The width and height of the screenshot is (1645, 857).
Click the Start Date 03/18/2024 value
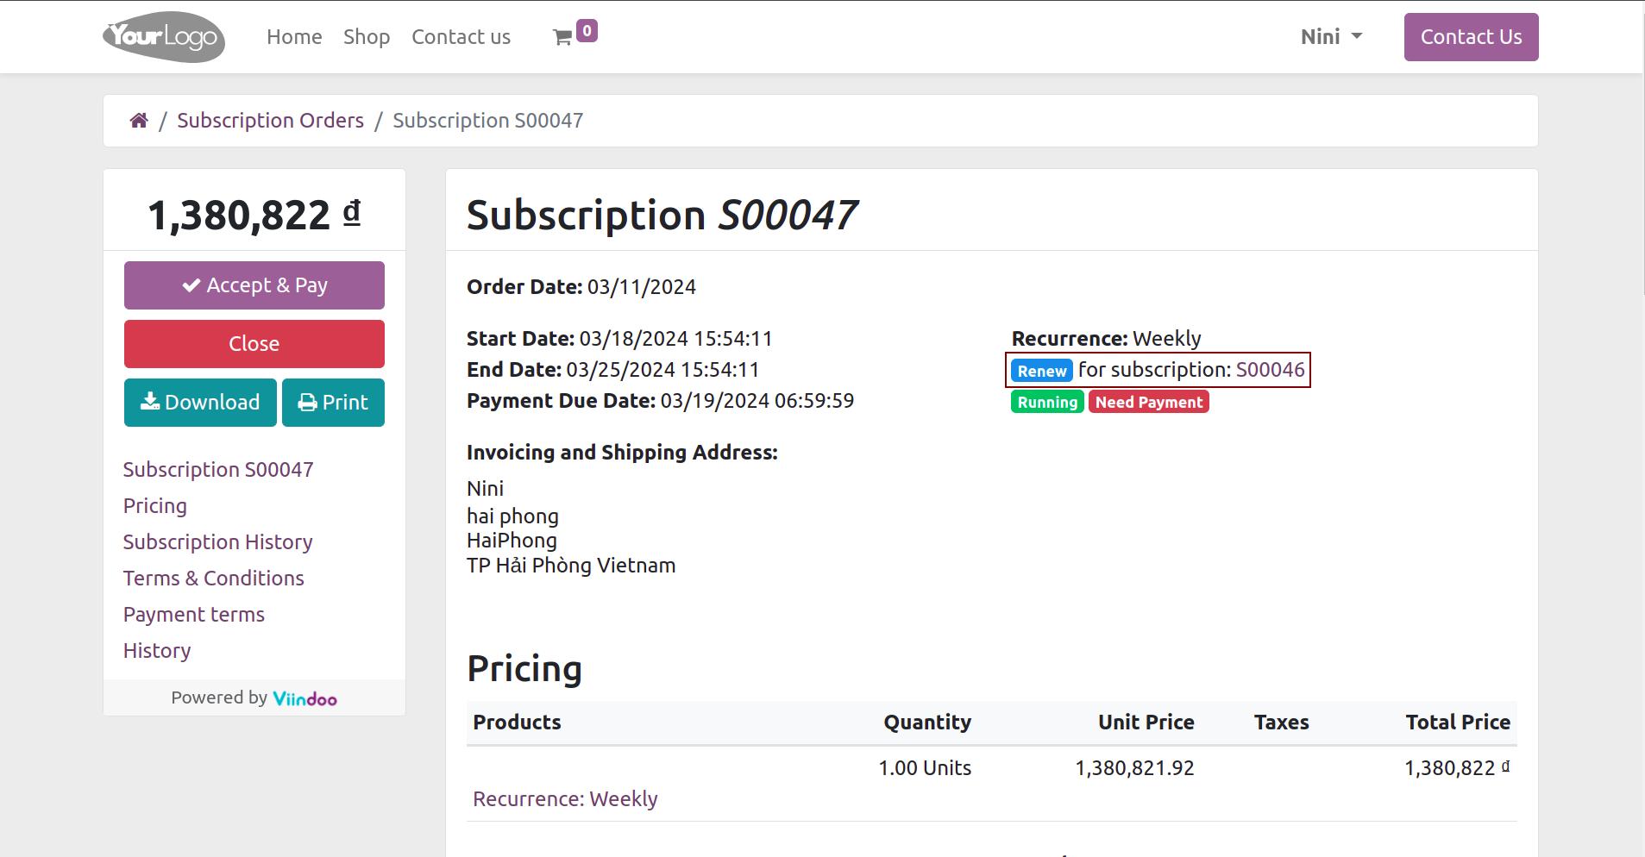coord(675,339)
